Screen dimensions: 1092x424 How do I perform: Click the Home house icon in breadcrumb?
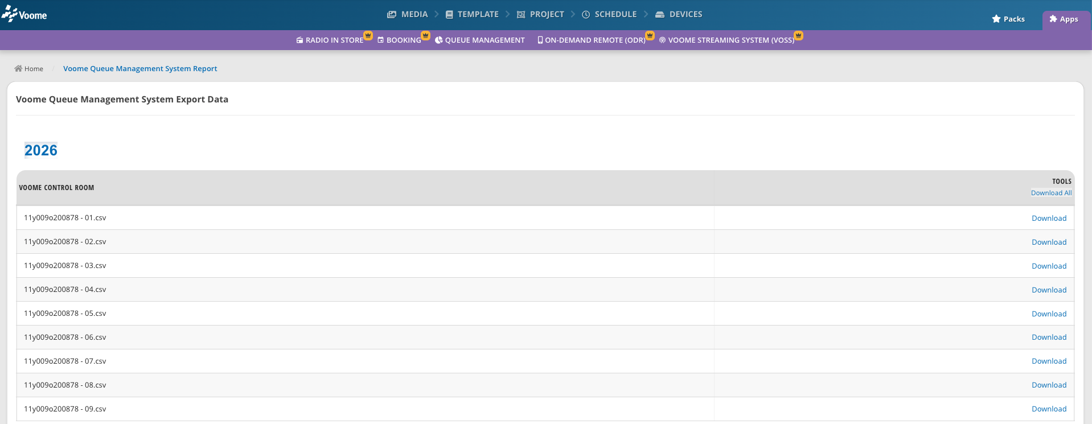(x=18, y=69)
